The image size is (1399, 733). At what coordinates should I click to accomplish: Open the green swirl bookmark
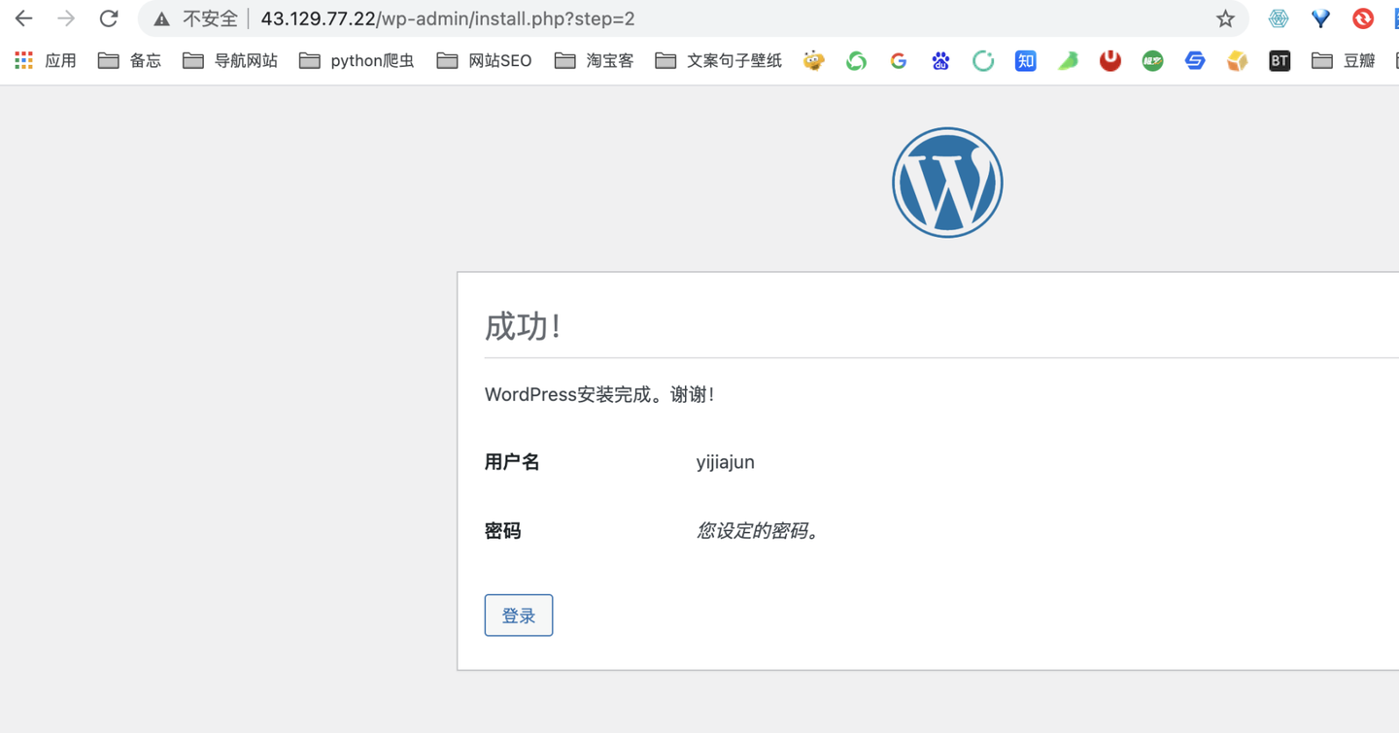pyautogui.click(x=856, y=60)
